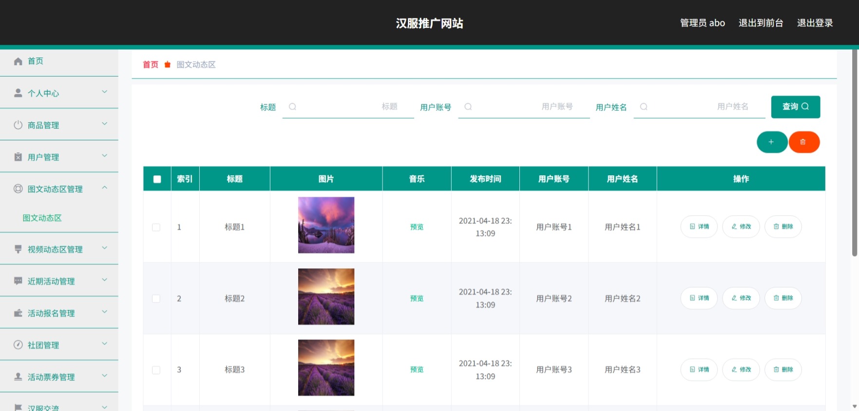
Task: Click 退出到前台 in the top bar
Action: pos(761,23)
